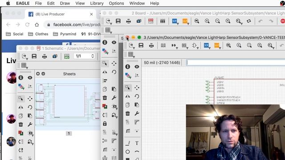Screen dimensions: 285x160
Task: Select Circle tool in Library window
Action: tap(128, 152)
